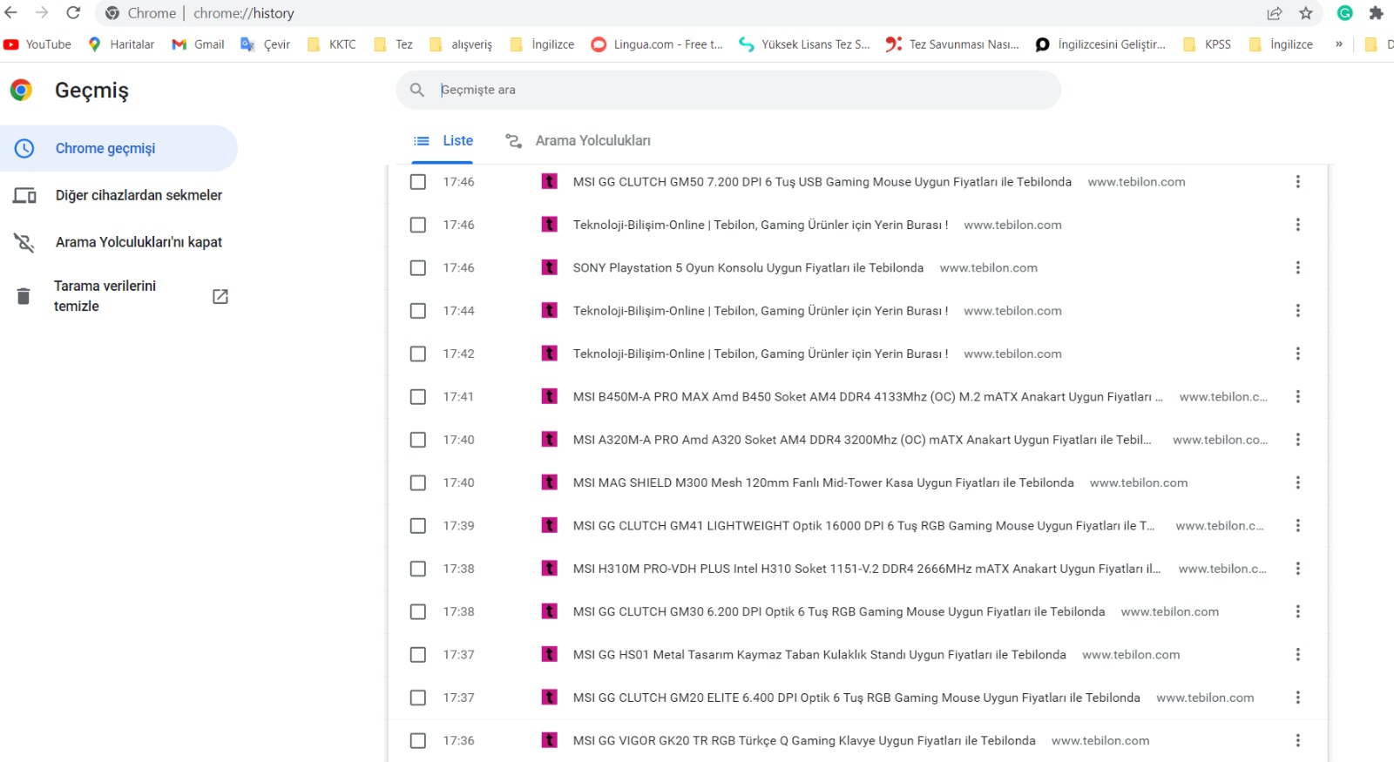Open MSI H310M PRO-VDH PLUS history link
Image resolution: width=1394 pixels, height=762 pixels.
[x=867, y=569]
